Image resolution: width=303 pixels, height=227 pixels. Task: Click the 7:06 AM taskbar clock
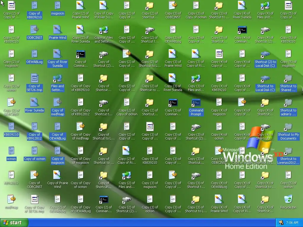click(292, 223)
